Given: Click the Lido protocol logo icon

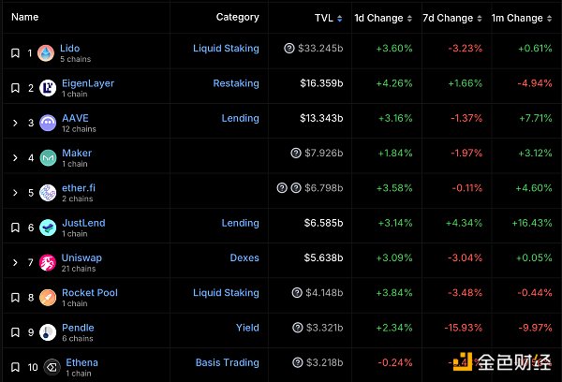Looking at the screenshot, I should [47, 53].
